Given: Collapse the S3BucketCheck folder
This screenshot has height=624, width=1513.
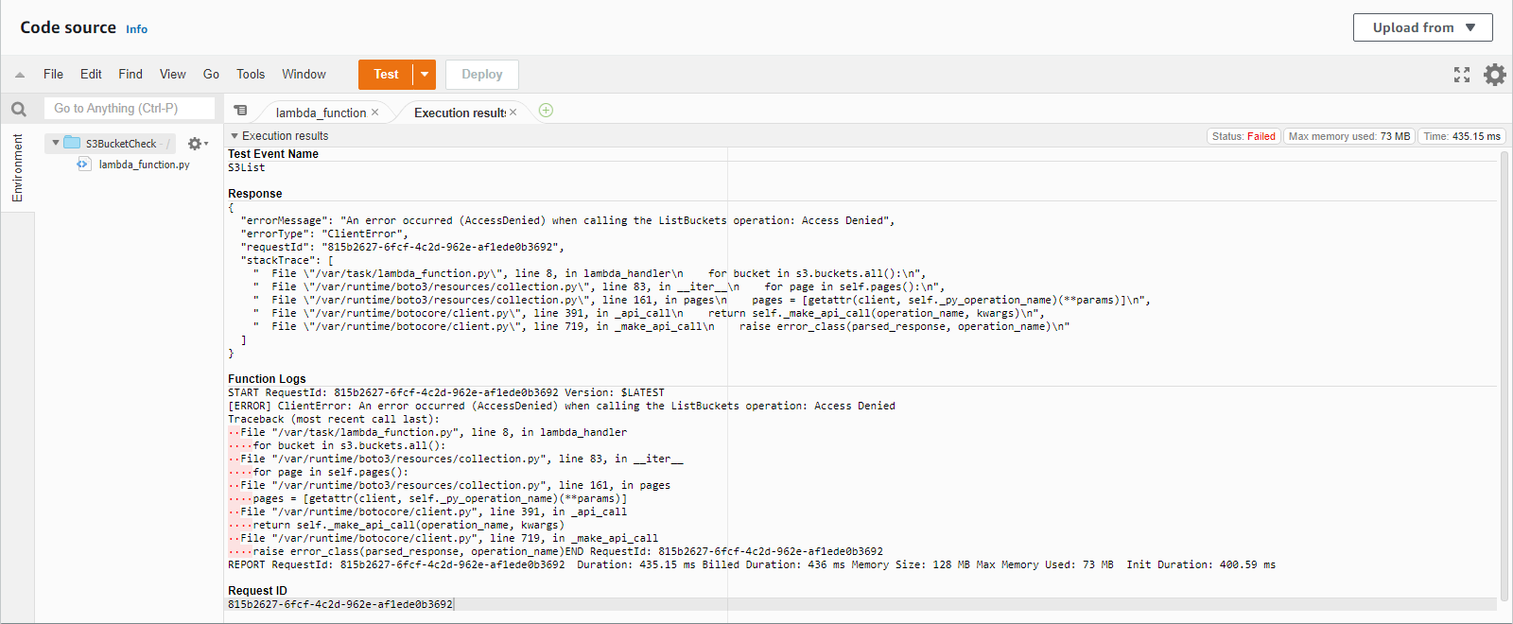Looking at the screenshot, I should 56,144.
